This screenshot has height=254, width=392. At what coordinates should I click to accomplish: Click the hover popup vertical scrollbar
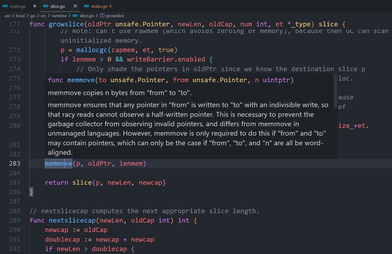335,91
